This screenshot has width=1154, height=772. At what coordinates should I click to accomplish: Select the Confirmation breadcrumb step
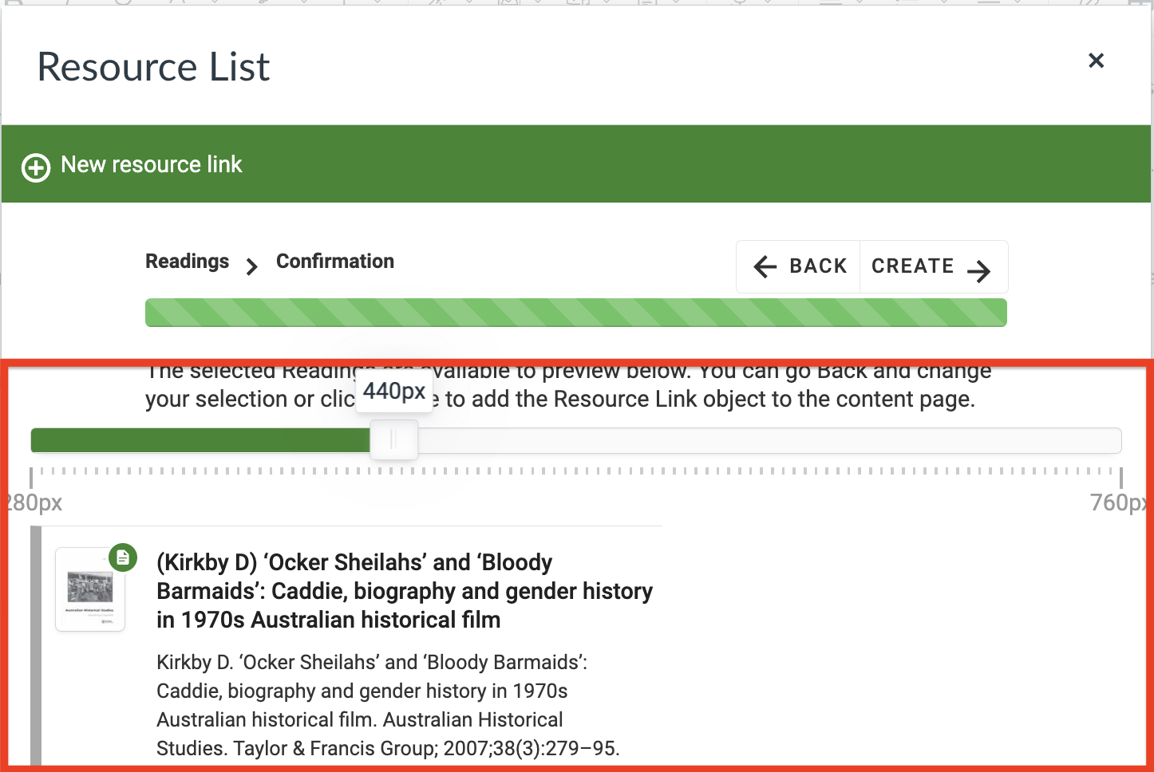(x=334, y=261)
